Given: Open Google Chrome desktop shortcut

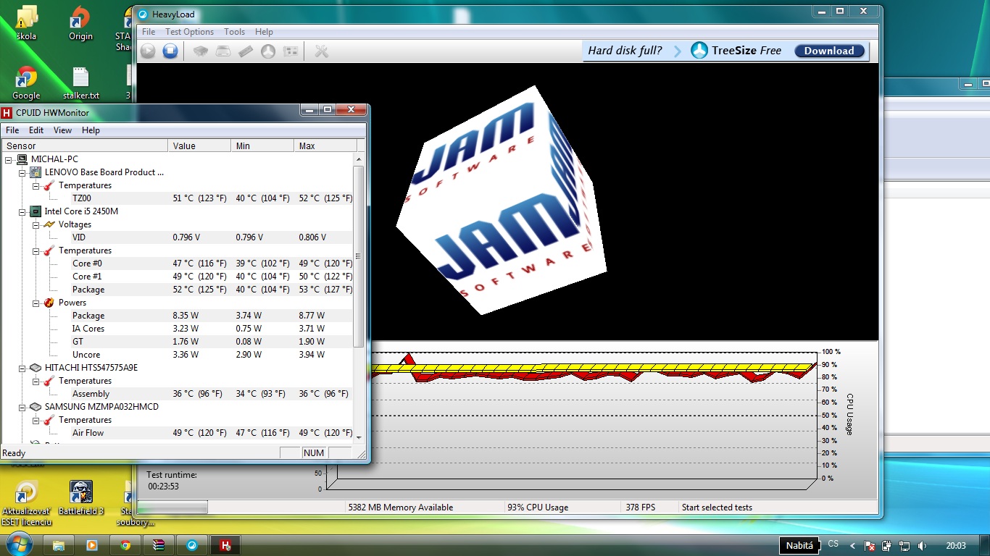Looking at the screenshot, I should 26,83.
